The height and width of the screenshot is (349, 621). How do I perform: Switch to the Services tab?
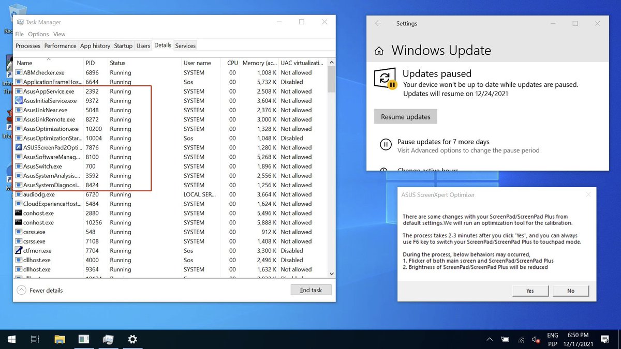pos(185,45)
